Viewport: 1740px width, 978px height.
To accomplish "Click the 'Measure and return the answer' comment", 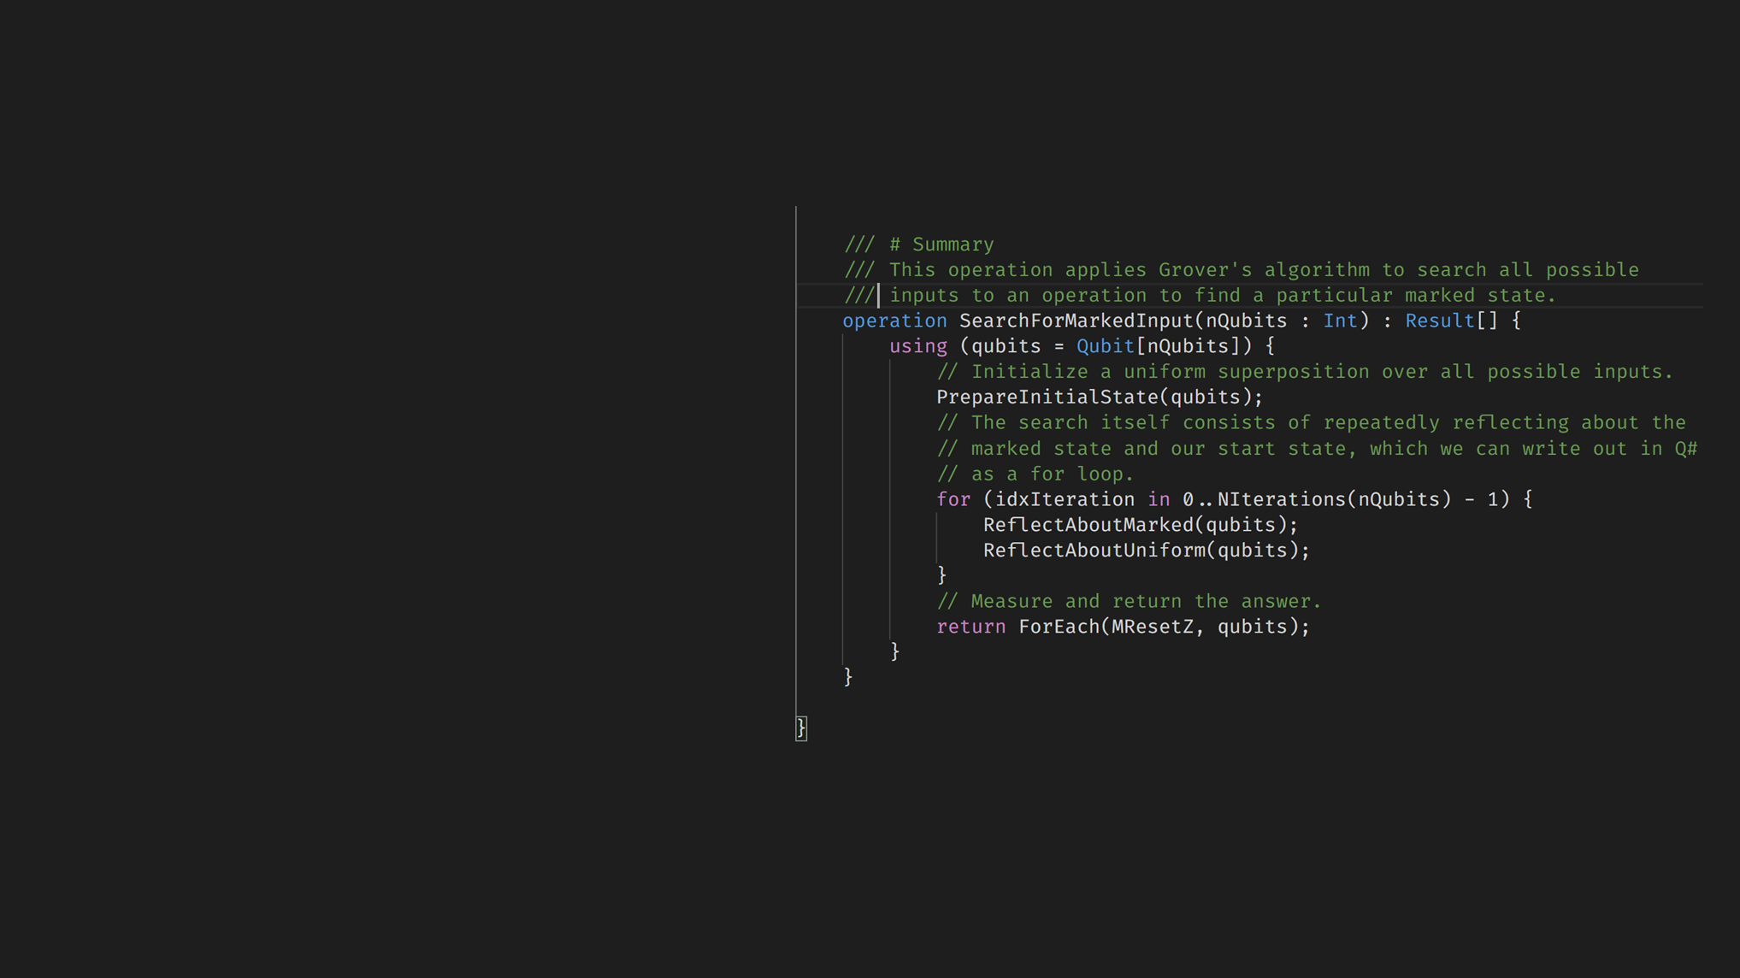I will (x=1129, y=602).
